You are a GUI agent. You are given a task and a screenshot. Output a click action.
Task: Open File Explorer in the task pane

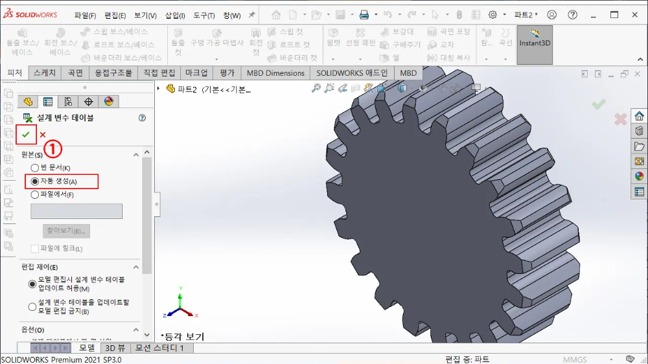pos(640,146)
